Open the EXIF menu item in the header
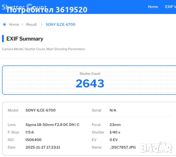Image resolution: width=176 pixels, height=157 pixels. 170,7
